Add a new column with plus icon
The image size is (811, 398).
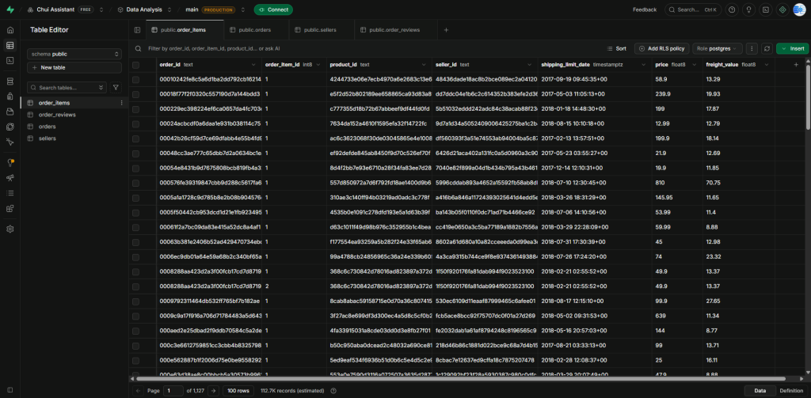[x=796, y=65]
